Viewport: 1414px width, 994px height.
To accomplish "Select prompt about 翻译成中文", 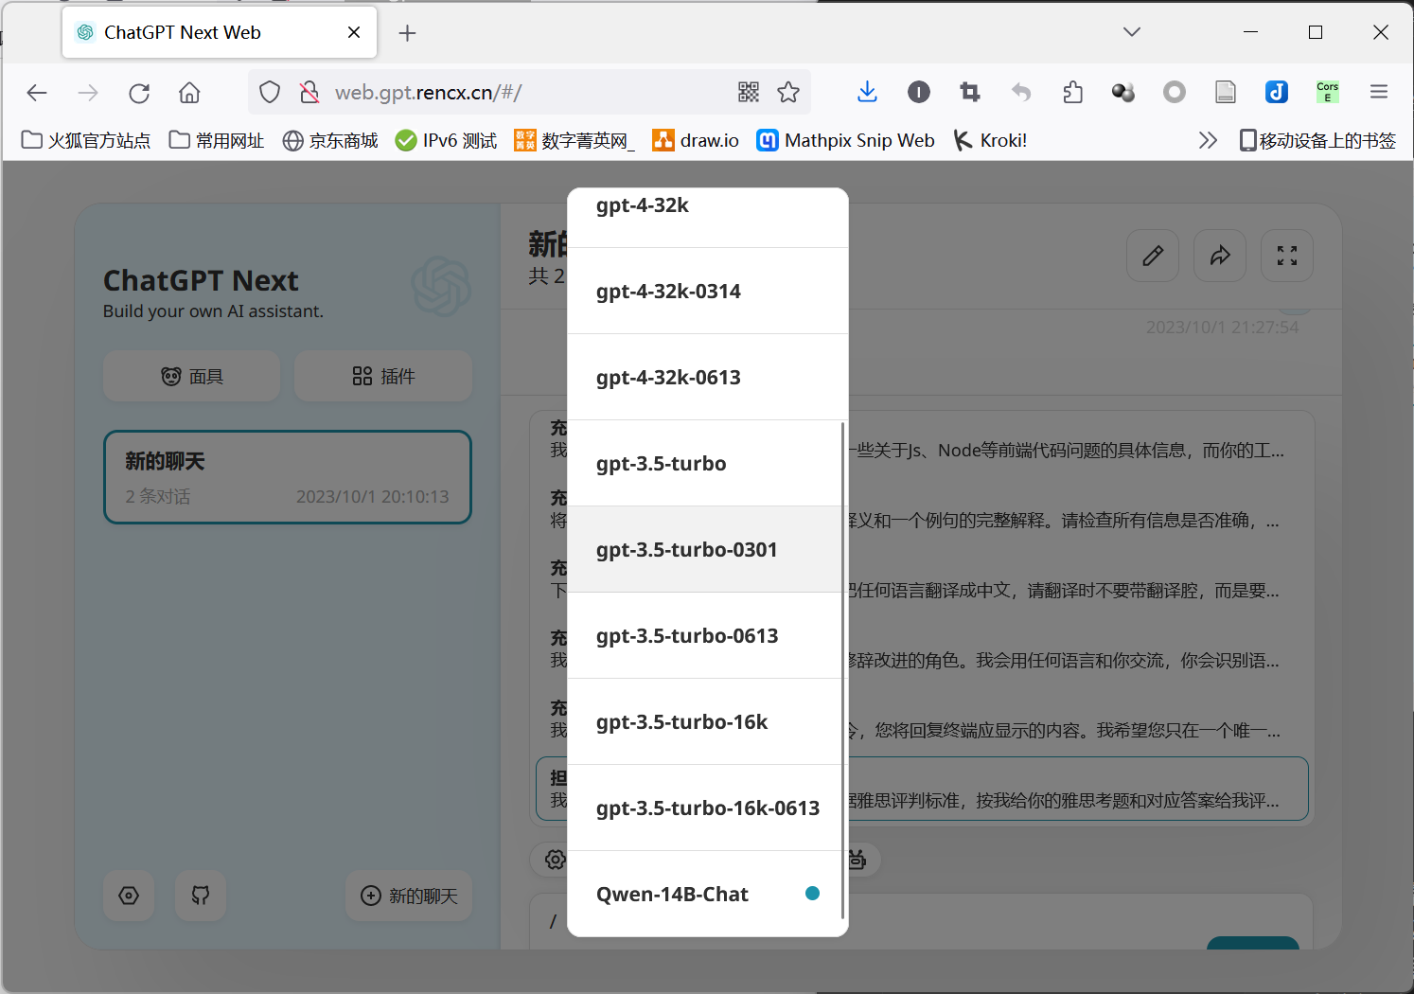I will click(x=921, y=580).
